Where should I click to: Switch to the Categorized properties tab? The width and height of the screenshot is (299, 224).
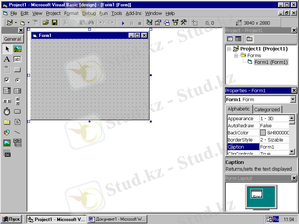pyautogui.click(x=267, y=109)
